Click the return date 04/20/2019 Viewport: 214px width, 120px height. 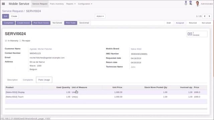point(136,63)
